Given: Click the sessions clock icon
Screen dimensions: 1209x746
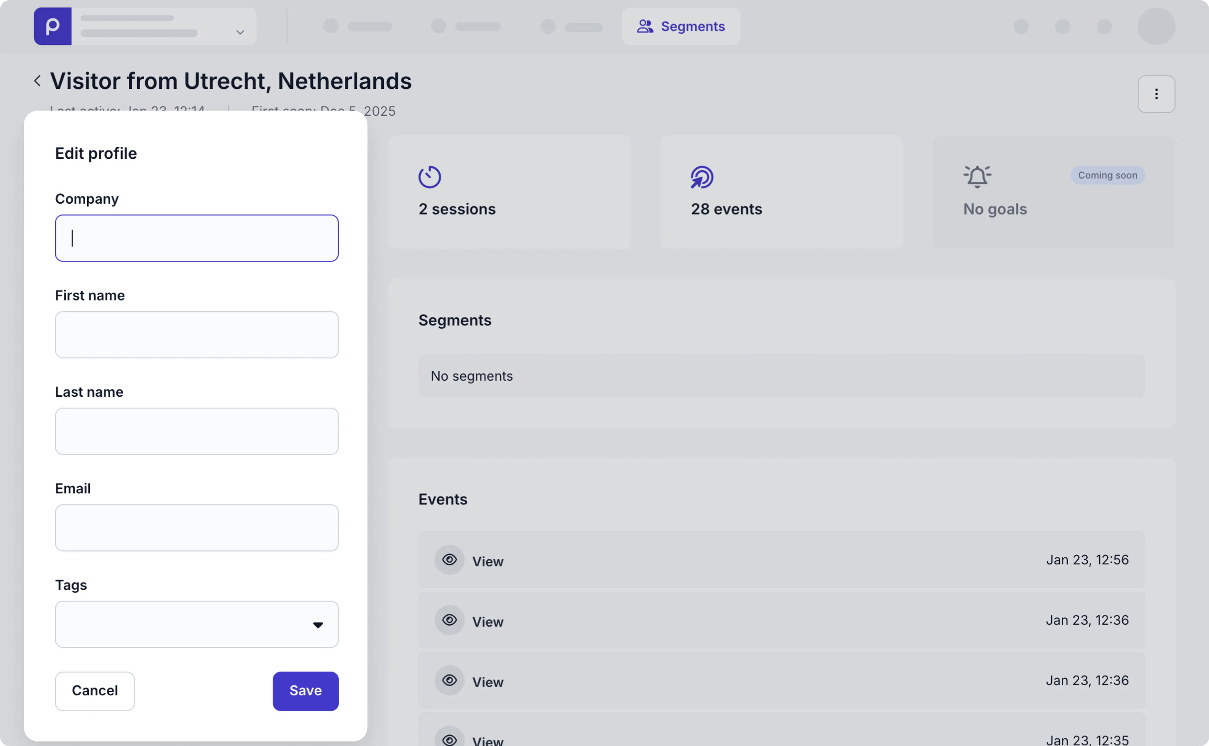Looking at the screenshot, I should pos(429,177).
